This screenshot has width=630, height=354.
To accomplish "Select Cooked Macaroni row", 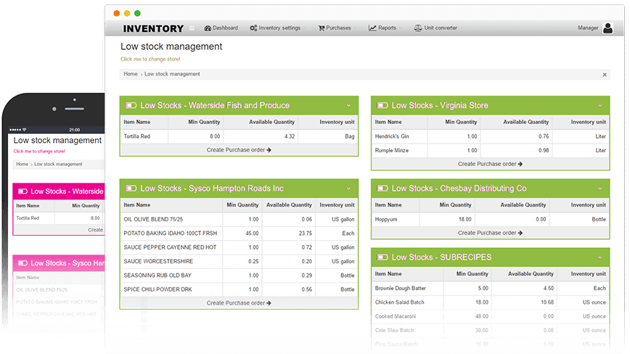I will tap(490, 316).
